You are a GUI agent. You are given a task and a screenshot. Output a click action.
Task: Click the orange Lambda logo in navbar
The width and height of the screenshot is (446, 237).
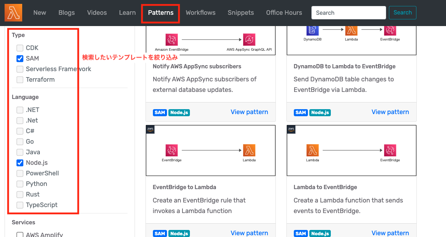point(13,13)
